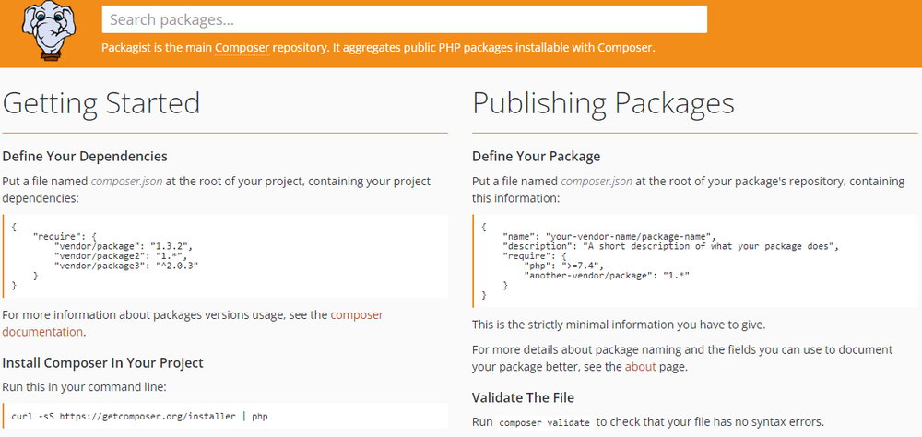922x437 pixels.
Task: Click composer.json text under Define Your Dependencies
Action: tap(126, 181)
